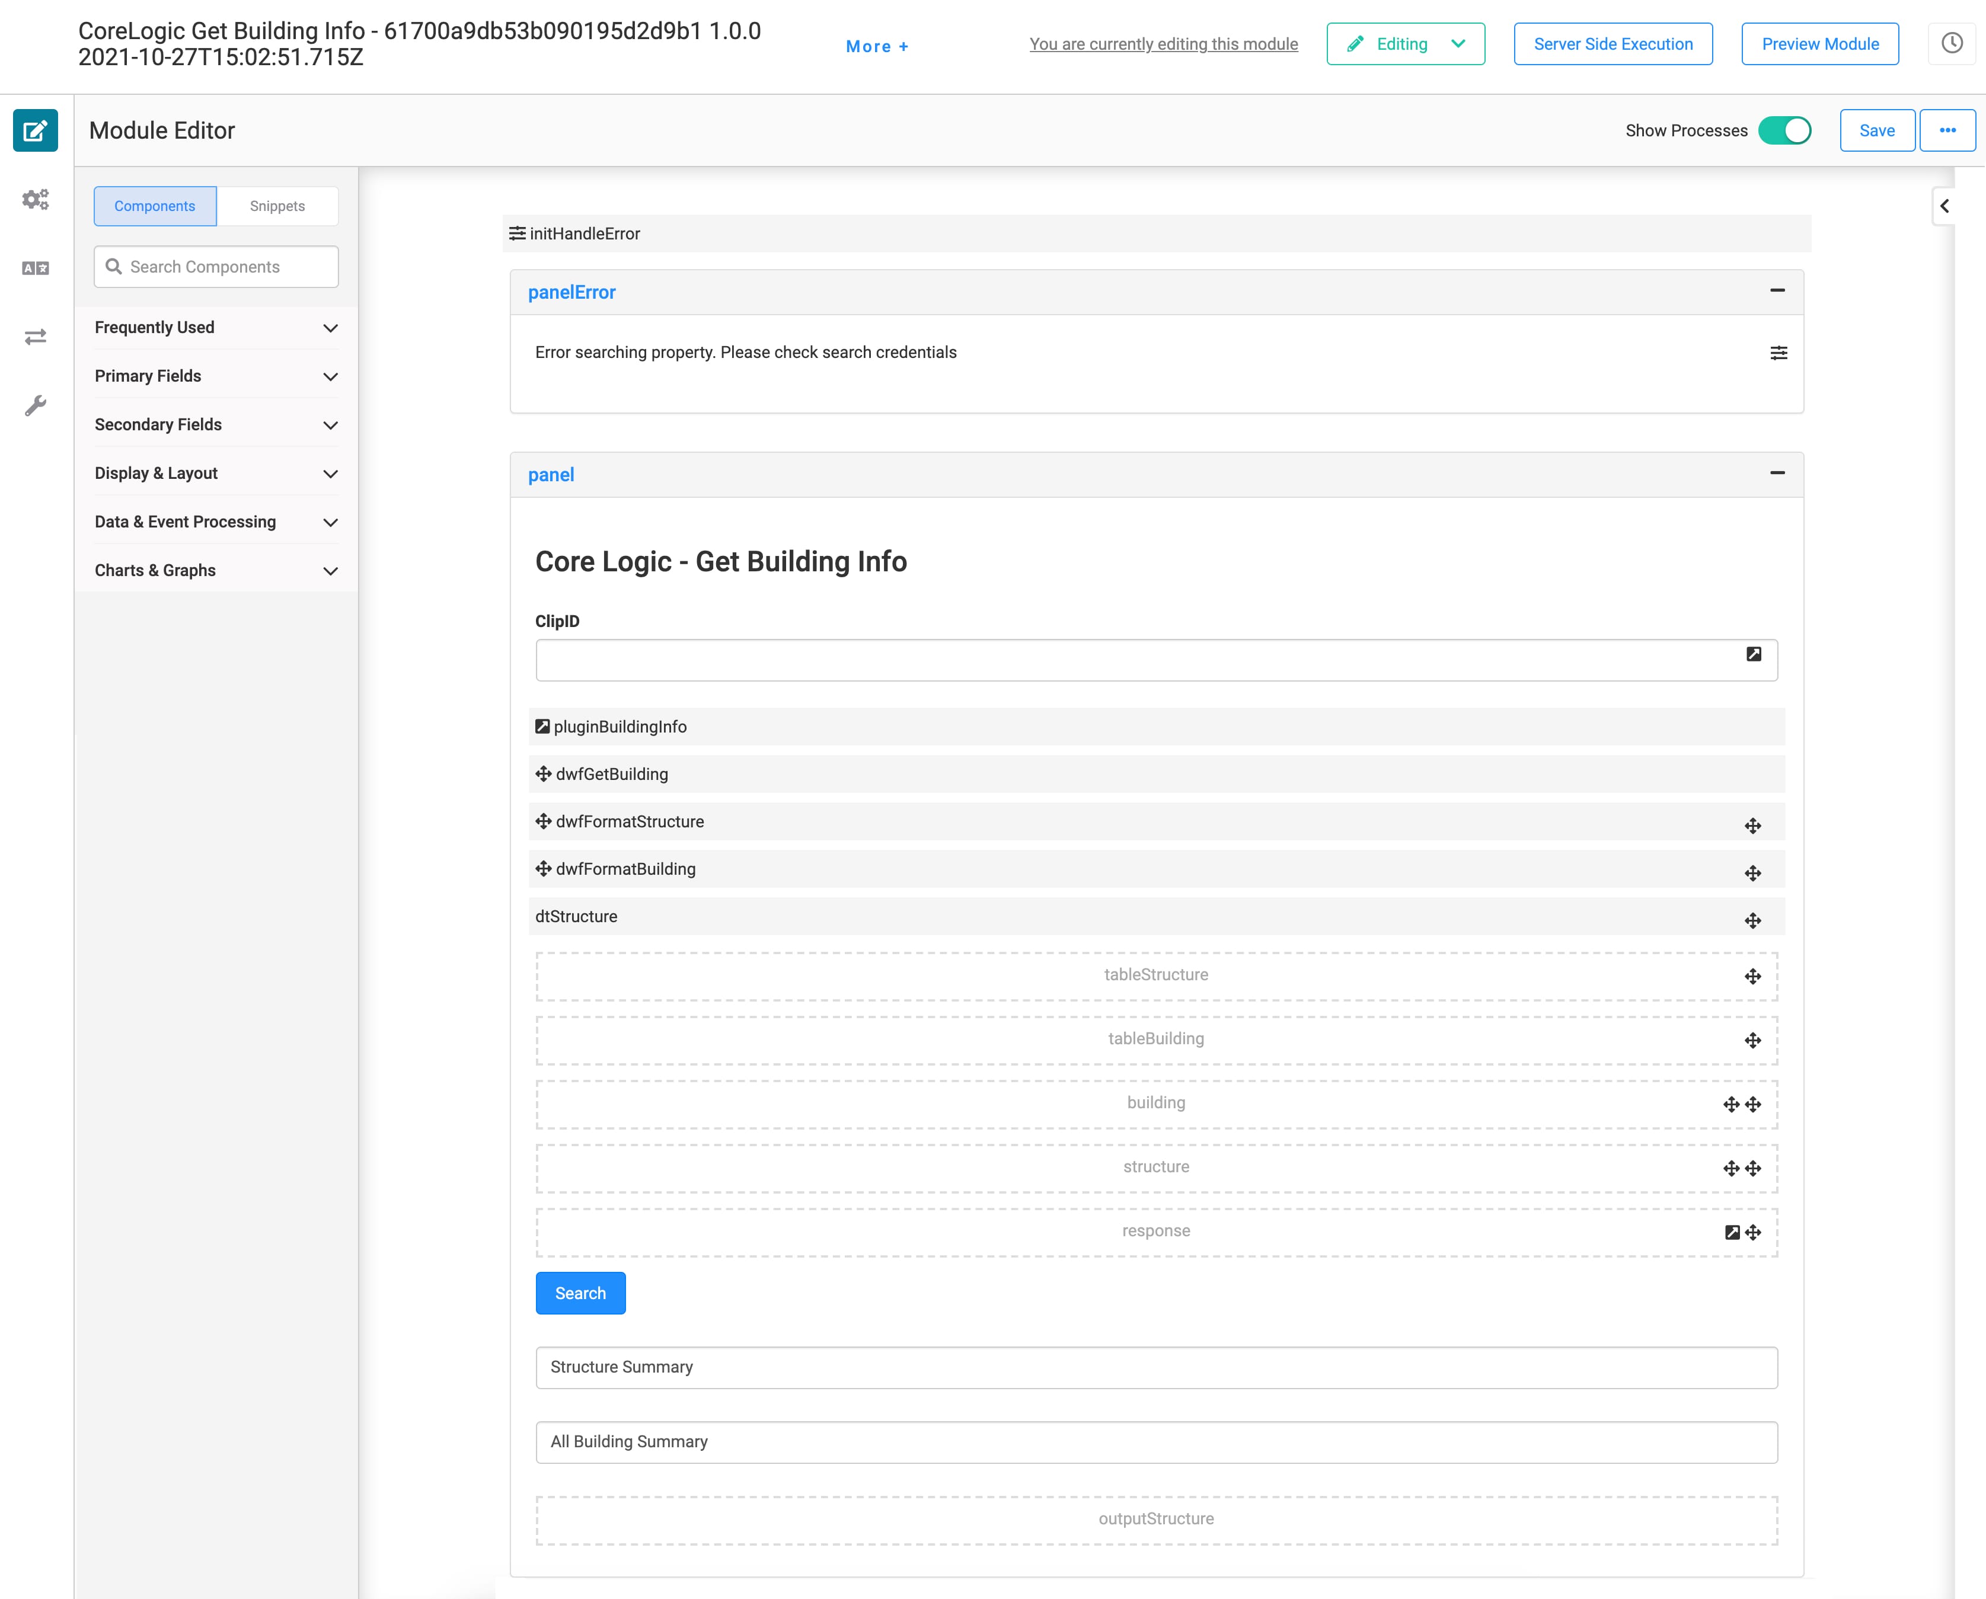
Task: Click the Structure Summary box
Action: (x=1156, y=1368)
